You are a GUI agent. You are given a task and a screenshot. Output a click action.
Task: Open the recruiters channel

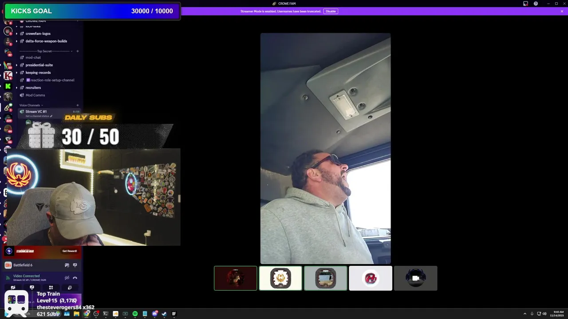point(33,88)
